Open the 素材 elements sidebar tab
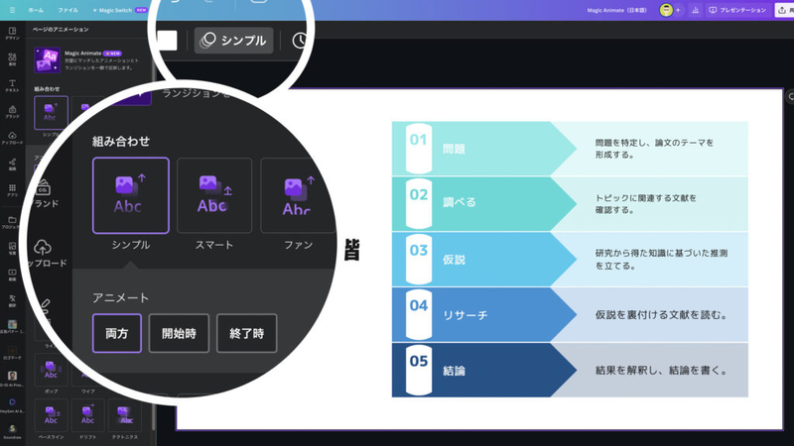Screen dimensions: 794x446 tap(12, 59)
